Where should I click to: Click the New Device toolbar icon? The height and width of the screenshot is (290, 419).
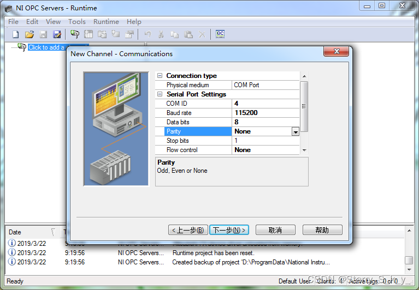pos(88,34)
